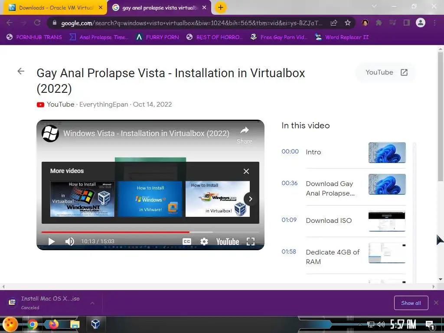Click the video title in the player header
Image resolution: width=444 pixels, height=333 pixels.
pos(146,134)
